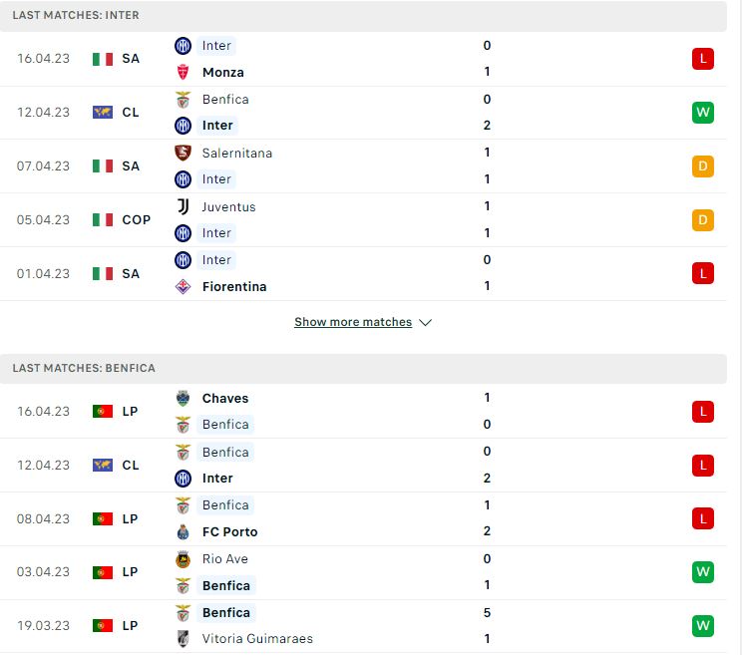Click the Vitoria Guimaraes crest icon

tap(183, 638)
